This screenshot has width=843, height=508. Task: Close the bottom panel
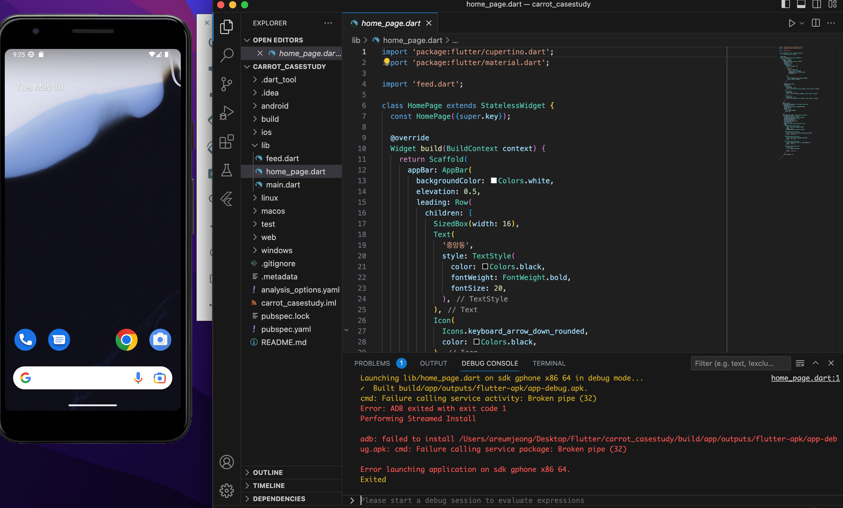click(x=831, y=363)
